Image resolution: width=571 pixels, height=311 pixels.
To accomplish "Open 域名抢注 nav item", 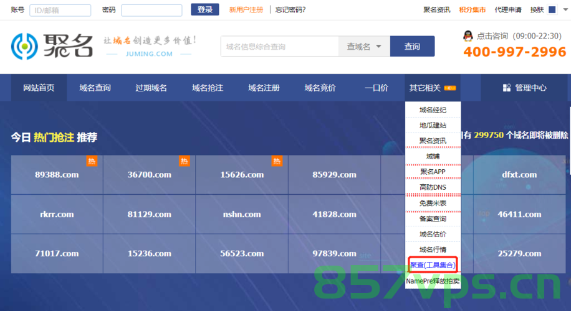I will (208, 88).
